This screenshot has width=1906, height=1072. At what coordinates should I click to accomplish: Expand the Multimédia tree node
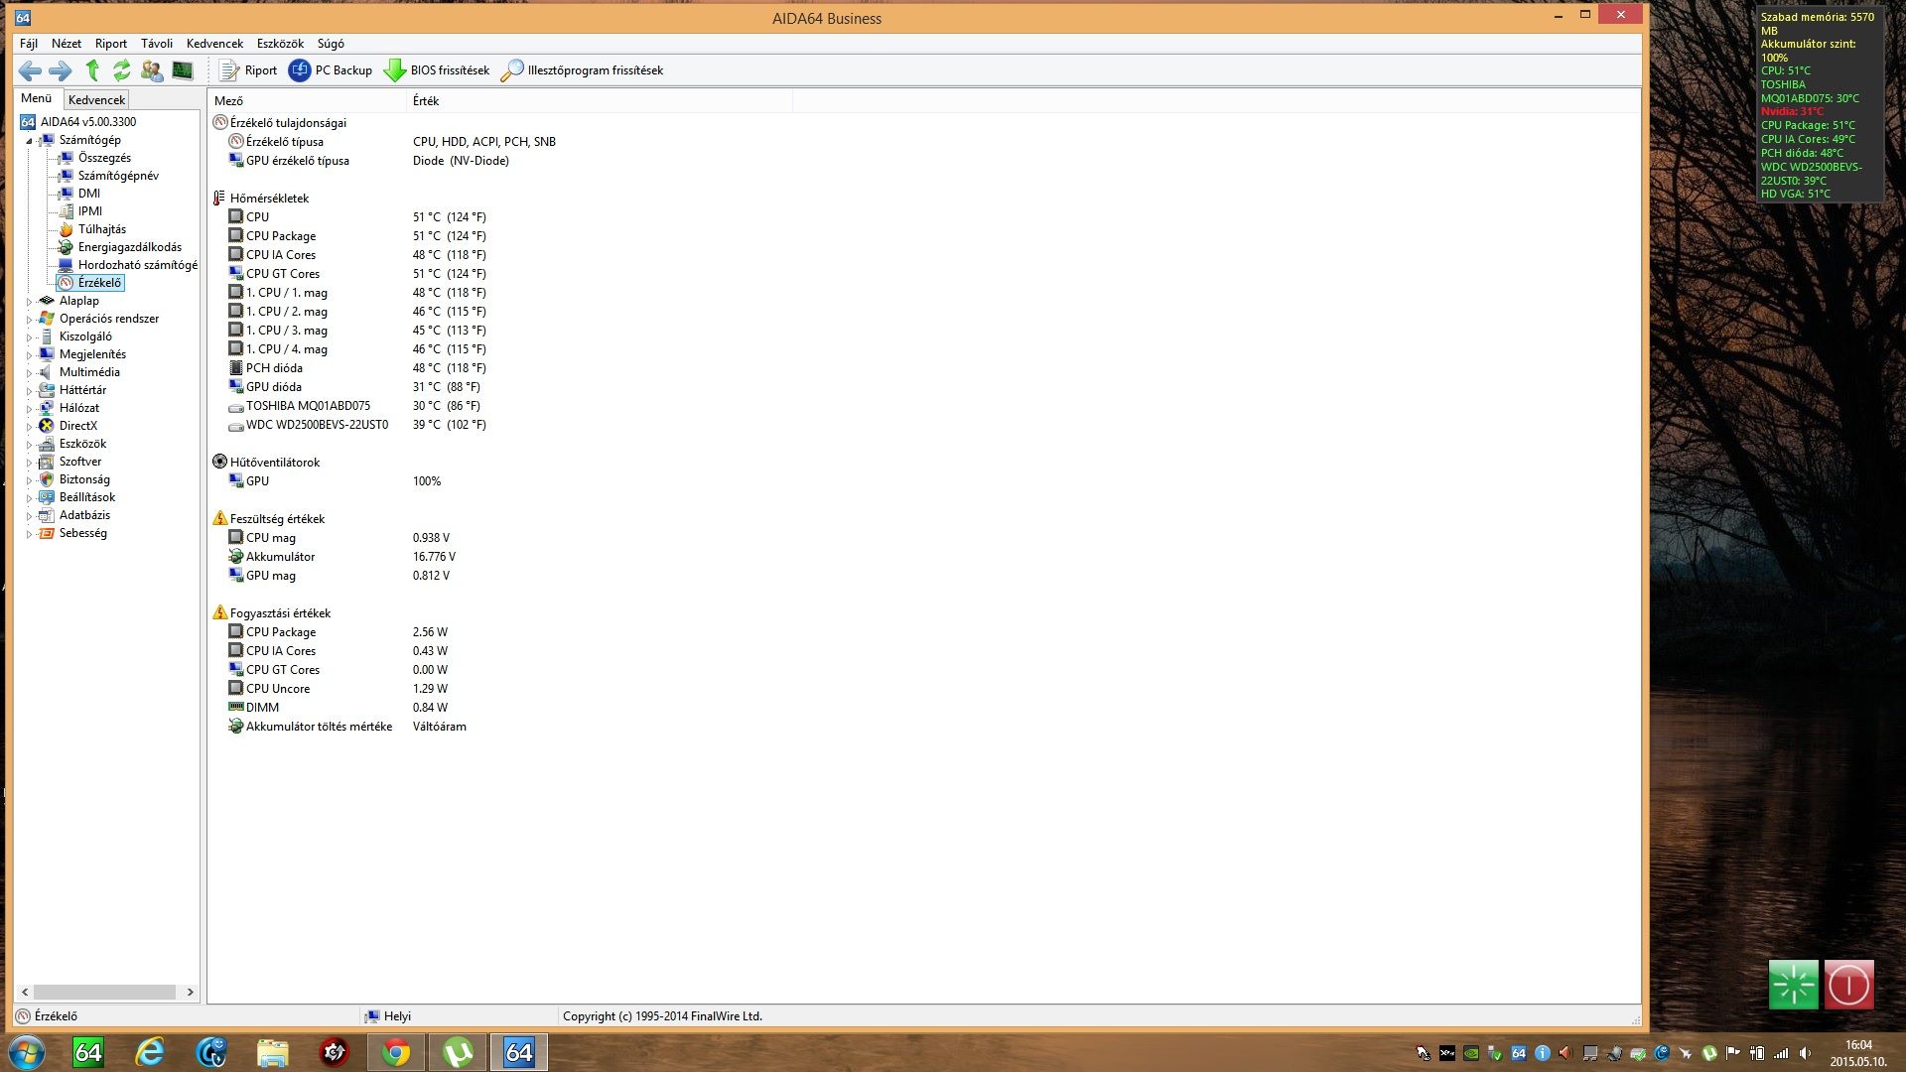click(x=29, y=373)
